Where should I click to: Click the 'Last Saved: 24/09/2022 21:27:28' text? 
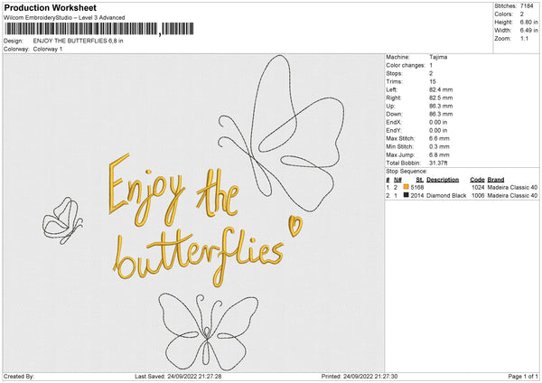(x=178, y=376)
